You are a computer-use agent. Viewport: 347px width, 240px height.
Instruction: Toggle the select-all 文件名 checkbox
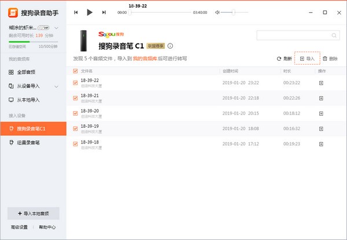[76, 71]
